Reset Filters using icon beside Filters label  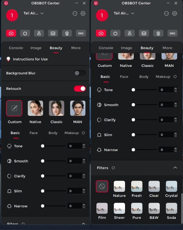(113, 168)
